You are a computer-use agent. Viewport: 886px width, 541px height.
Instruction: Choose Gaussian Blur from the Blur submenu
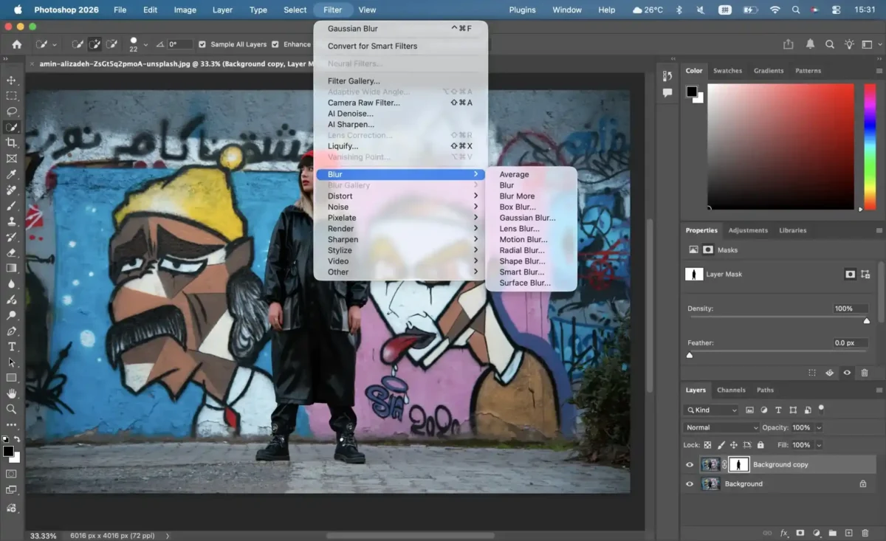[527, 217]
